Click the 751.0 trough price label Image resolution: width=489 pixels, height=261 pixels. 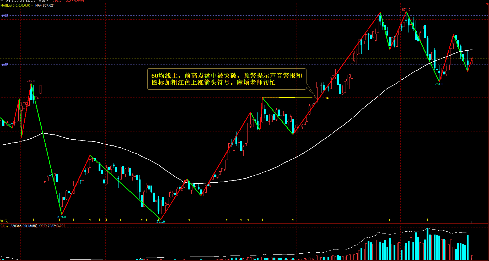[439, 84]
